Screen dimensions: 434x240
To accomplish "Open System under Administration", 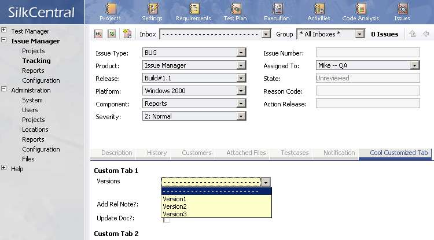I will pos(32,100).
